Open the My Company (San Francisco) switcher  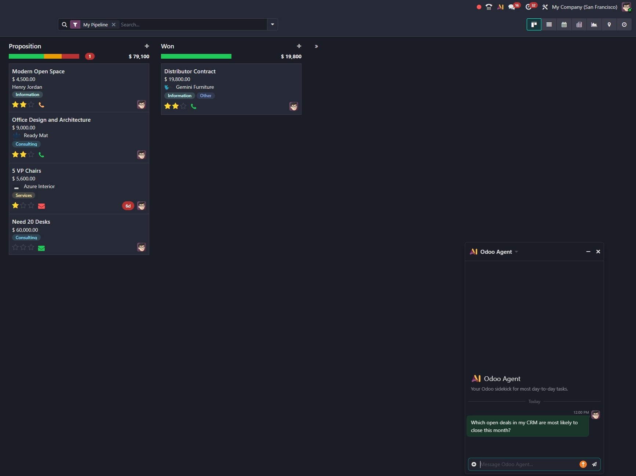(x=584, y=7)
